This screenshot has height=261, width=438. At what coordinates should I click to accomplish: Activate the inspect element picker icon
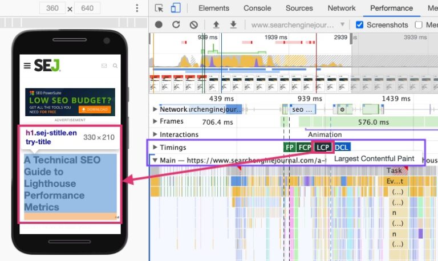pos(159,8)
